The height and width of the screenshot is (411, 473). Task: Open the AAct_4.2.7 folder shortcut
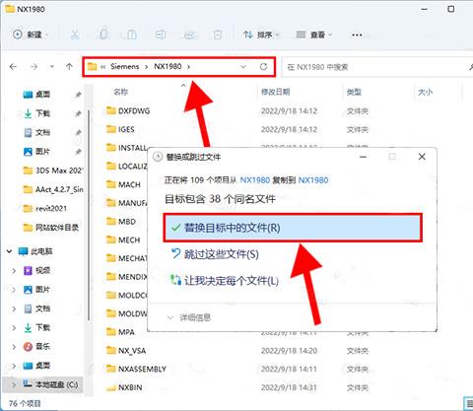[x=53, y=189]
